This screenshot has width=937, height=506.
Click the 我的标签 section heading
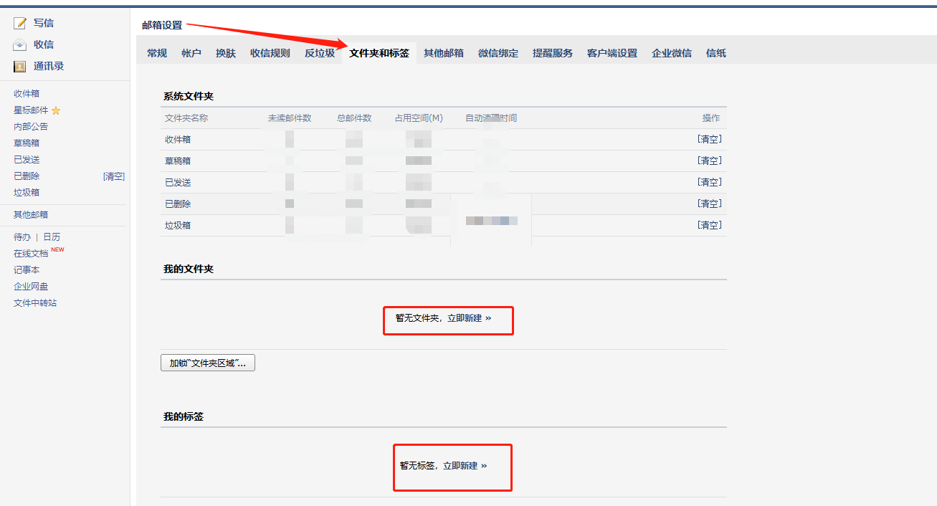tap(184, 417)
